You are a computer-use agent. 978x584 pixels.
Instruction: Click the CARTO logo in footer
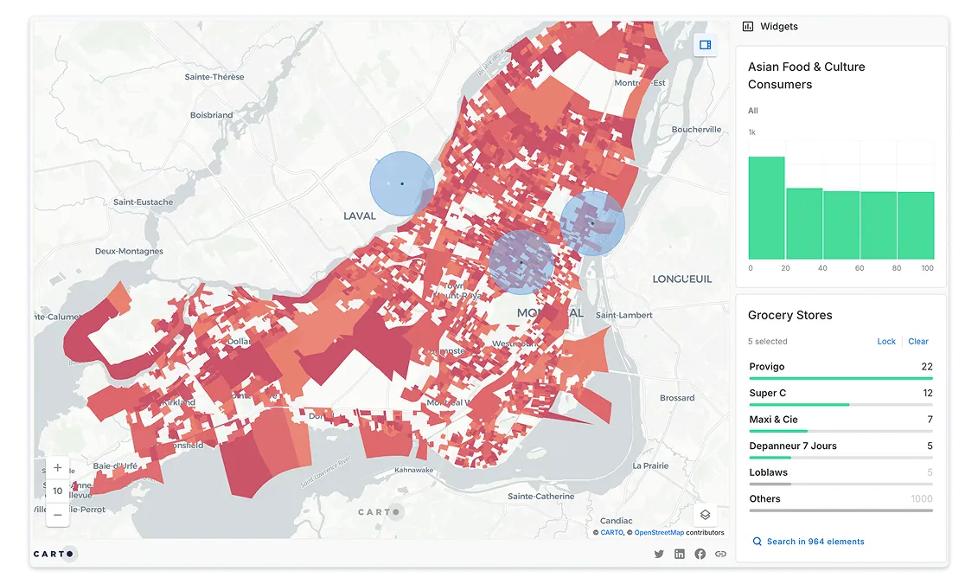(54, 554)
